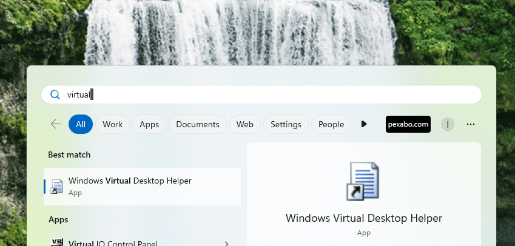Click the pexabo.com organization button
This screenshot has height=246, width=515.
408,124
